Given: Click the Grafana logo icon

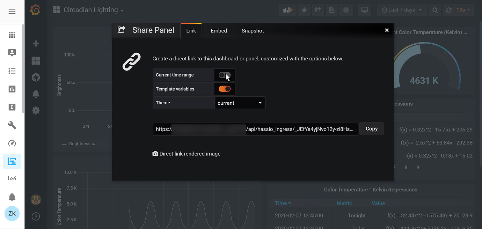Looking at the screenshot, I should pos(35,10).
